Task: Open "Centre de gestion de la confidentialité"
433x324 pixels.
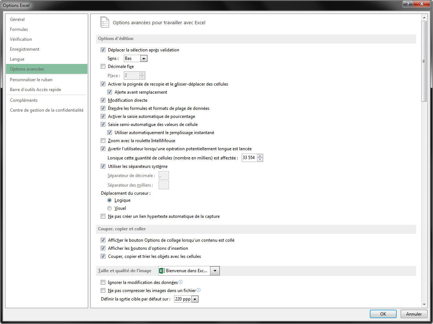Action: tap(46, 110)
